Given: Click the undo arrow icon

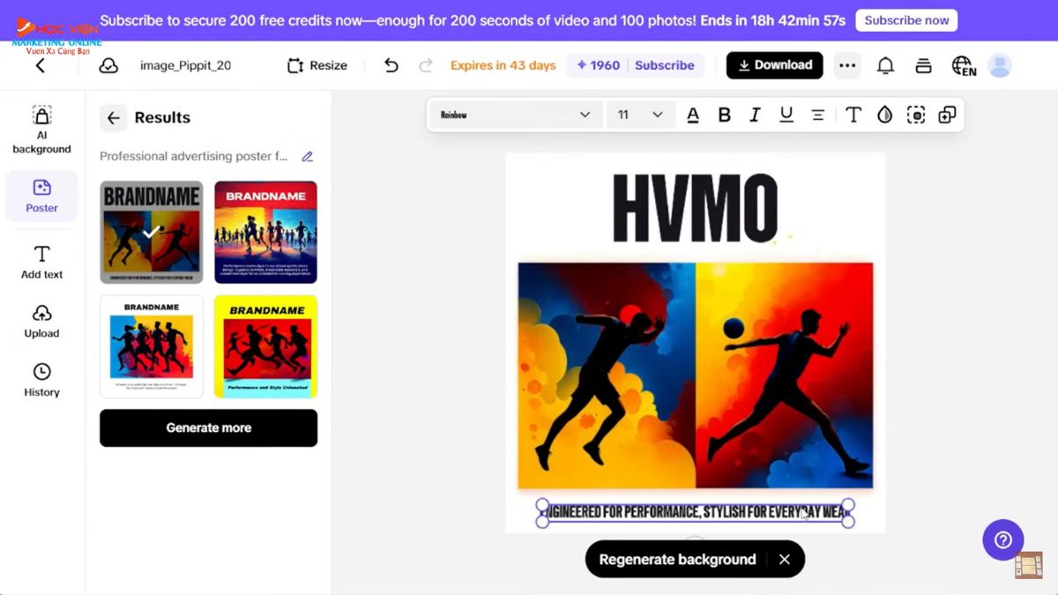Looking at the screenshot, I should [x=391, y=65].
